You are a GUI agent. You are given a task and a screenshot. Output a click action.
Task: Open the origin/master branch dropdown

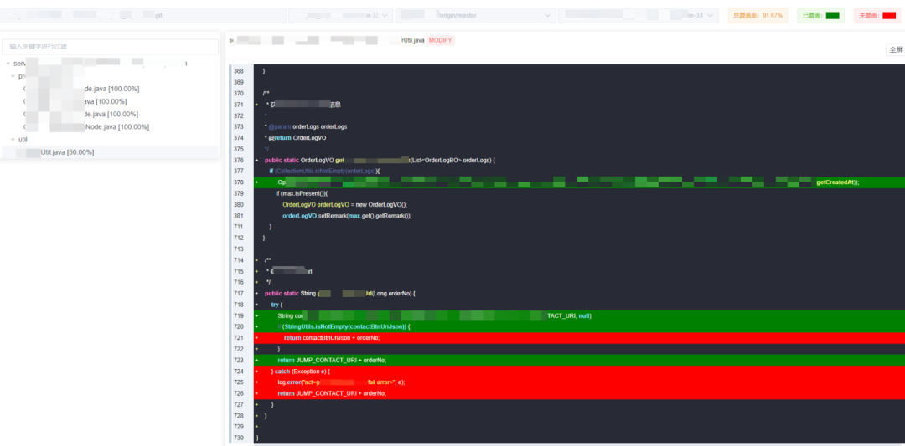[476, 16]
